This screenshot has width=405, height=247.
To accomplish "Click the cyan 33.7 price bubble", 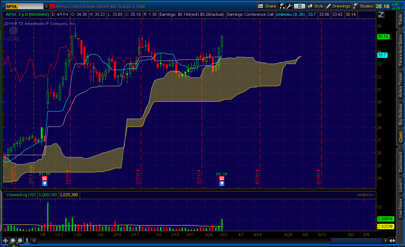I will pos(382,55).
